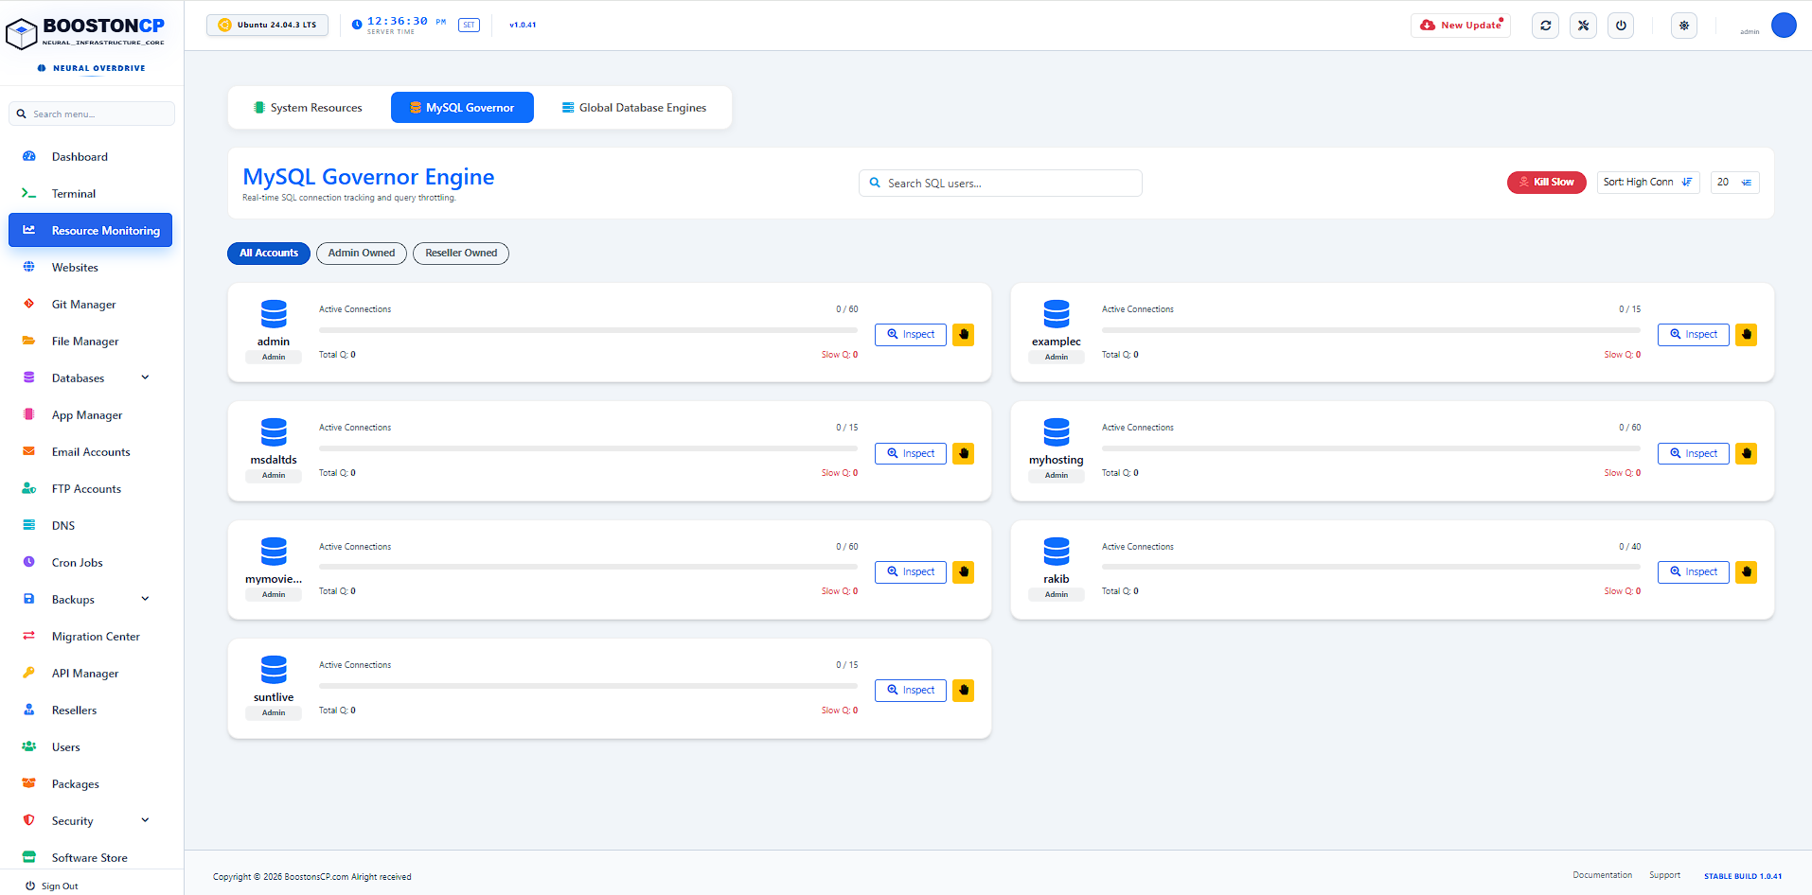Toggle the theme sun icon
The height and width of the screenshot is (895, 1812).
click(x=1684, y=26)
